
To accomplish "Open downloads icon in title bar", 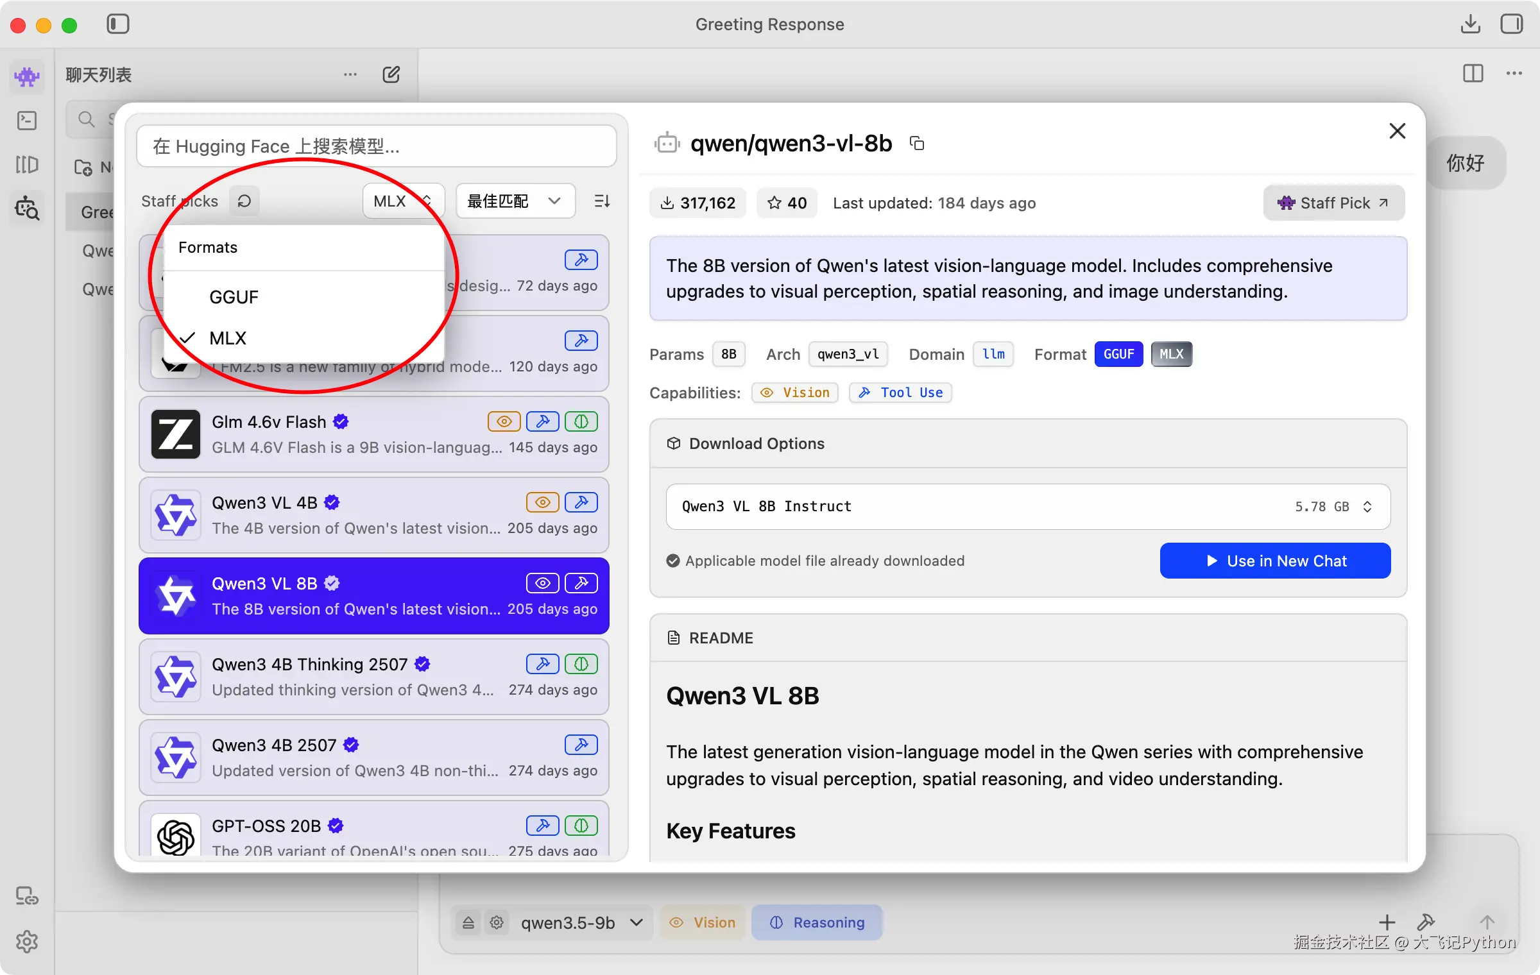I will pyautogui.click(x=1470, y=24).
